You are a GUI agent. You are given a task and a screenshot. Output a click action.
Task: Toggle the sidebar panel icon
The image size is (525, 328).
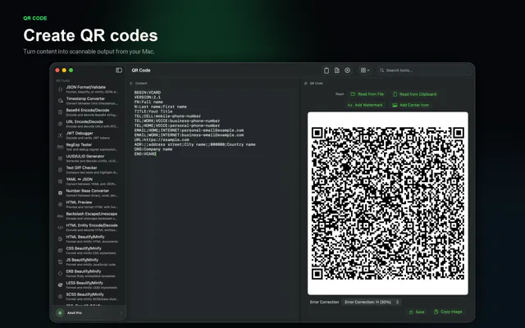click(x=119, y=71)
